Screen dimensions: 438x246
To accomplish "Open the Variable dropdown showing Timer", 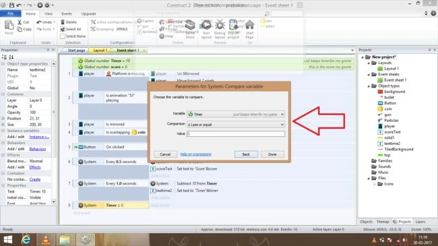I will pos(236,114).
